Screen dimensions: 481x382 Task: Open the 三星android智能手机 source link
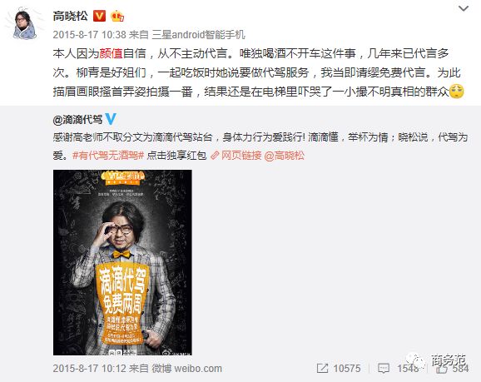[x=198, y=34]
